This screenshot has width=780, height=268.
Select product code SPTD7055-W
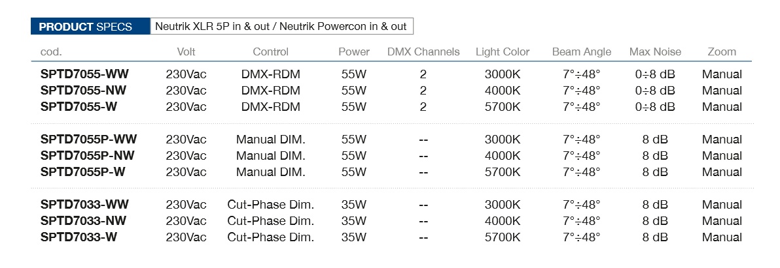pyautogui.click(x=79, y=107)
